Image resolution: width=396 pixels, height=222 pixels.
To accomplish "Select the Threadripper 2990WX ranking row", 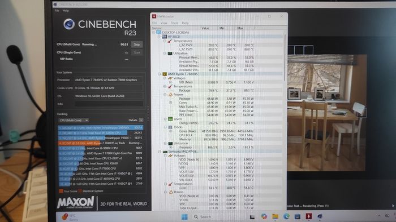I will 101,128.
